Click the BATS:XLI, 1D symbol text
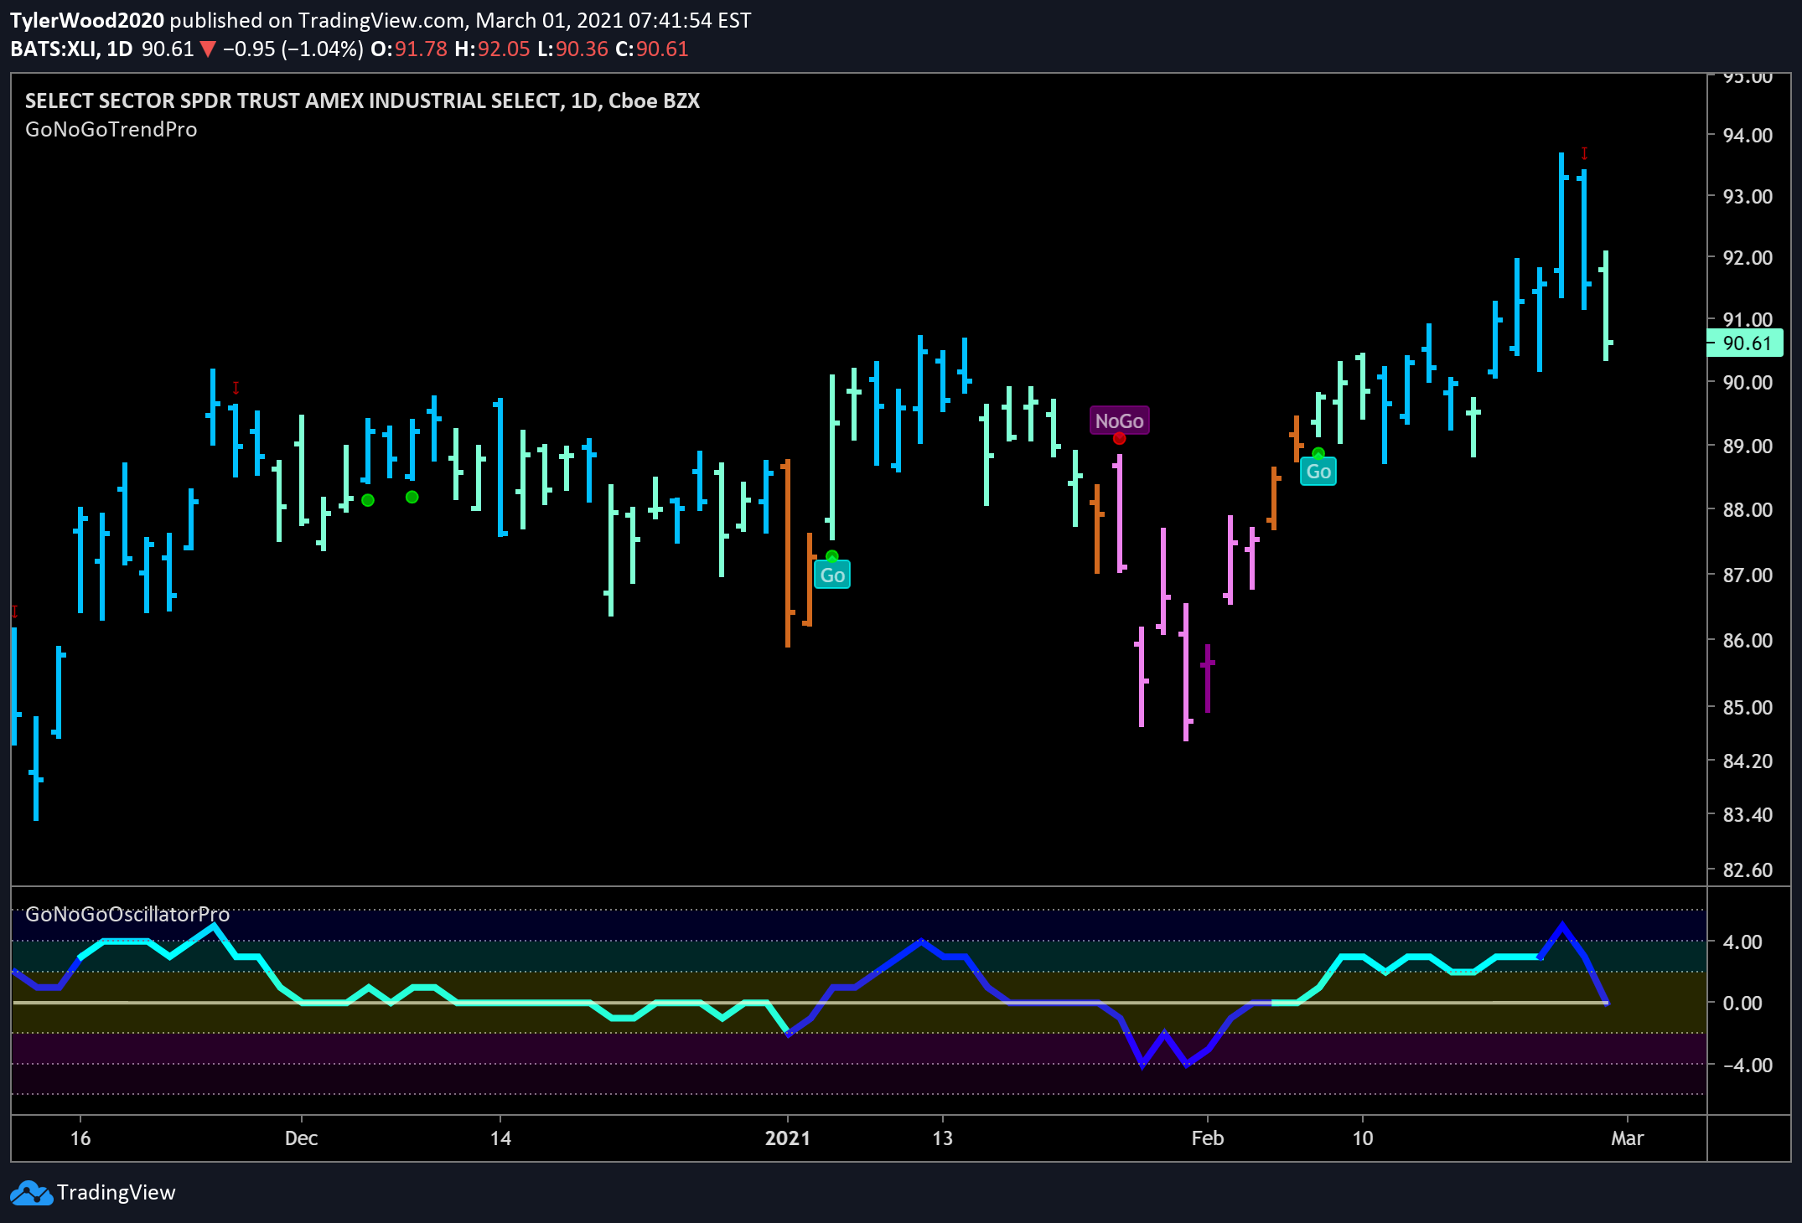This screenshot has height=1223, width=1802. (x=71, y=49)
